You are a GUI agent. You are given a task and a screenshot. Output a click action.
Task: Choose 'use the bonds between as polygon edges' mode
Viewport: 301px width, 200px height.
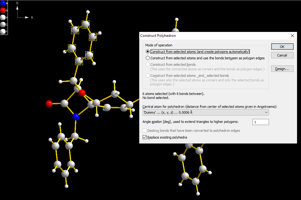coord(148,58)
